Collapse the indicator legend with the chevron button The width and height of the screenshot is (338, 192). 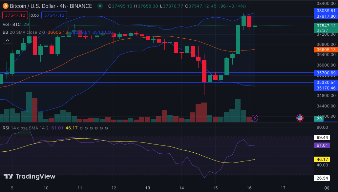pos(7,40)
